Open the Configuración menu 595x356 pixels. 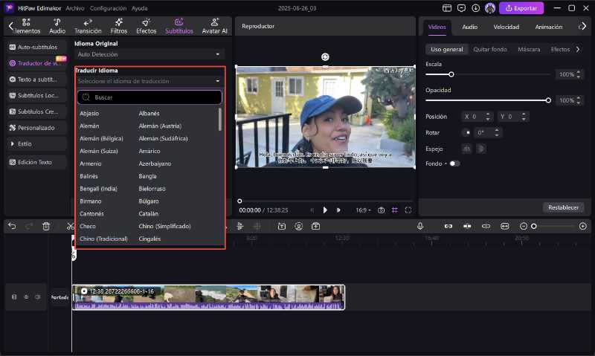(x=108, y=8)
